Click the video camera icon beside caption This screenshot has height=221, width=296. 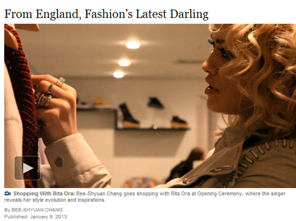tap(8, 193)
